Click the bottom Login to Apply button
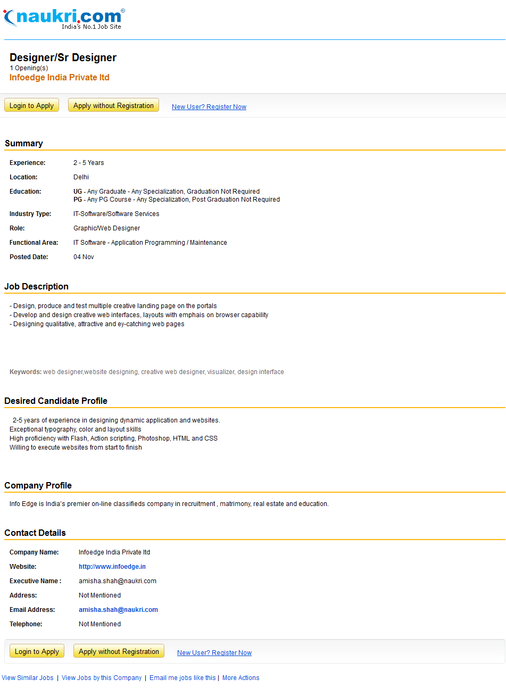Image resolution: width=506 pixels, height=688 pixels. pyautogui.click(x=37, y=651)
